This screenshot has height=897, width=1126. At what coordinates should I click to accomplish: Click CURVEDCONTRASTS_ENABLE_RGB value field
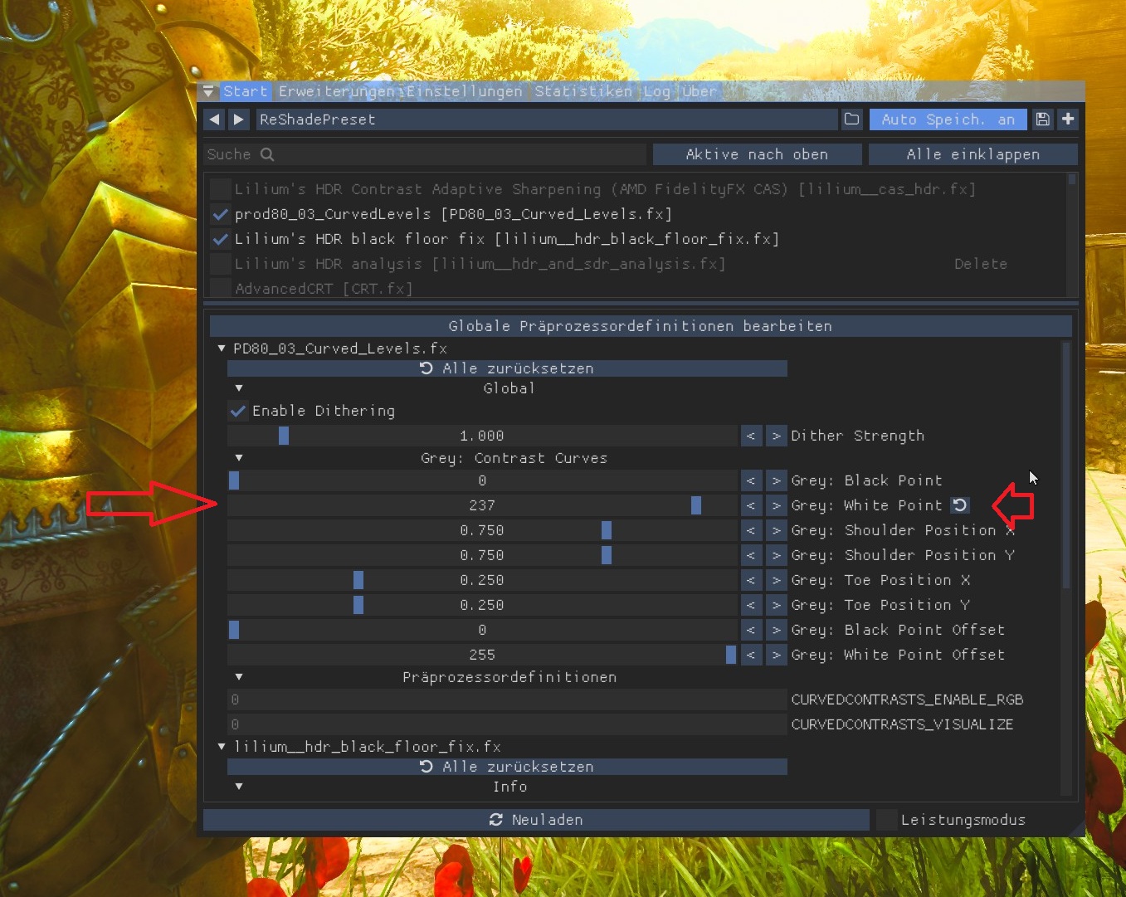[507, 700]
